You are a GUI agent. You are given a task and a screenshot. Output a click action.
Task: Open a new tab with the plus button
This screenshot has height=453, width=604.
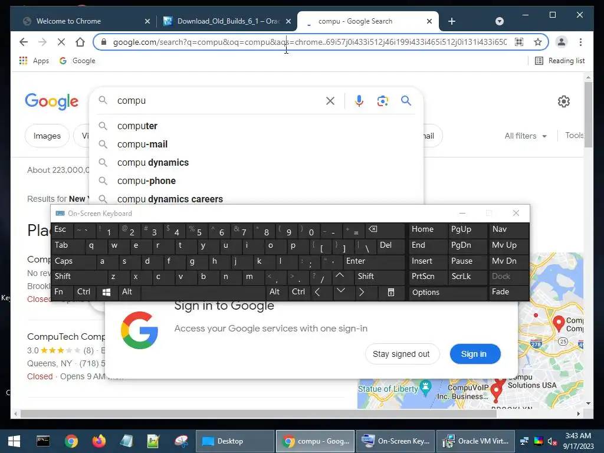coord(452,21)
